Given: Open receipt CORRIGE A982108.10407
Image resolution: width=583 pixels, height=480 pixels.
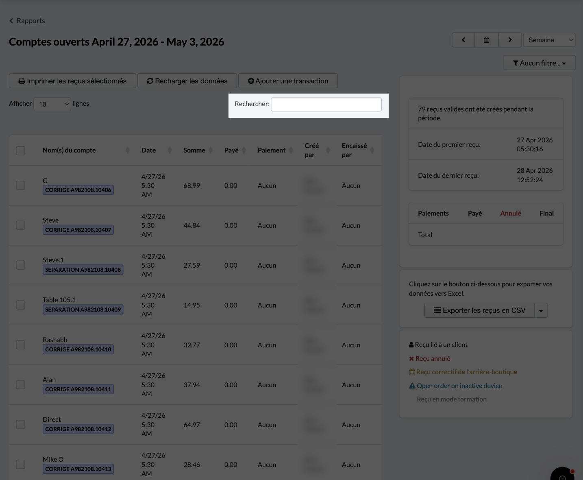Looking at the screenshot, I should (78, 230).
